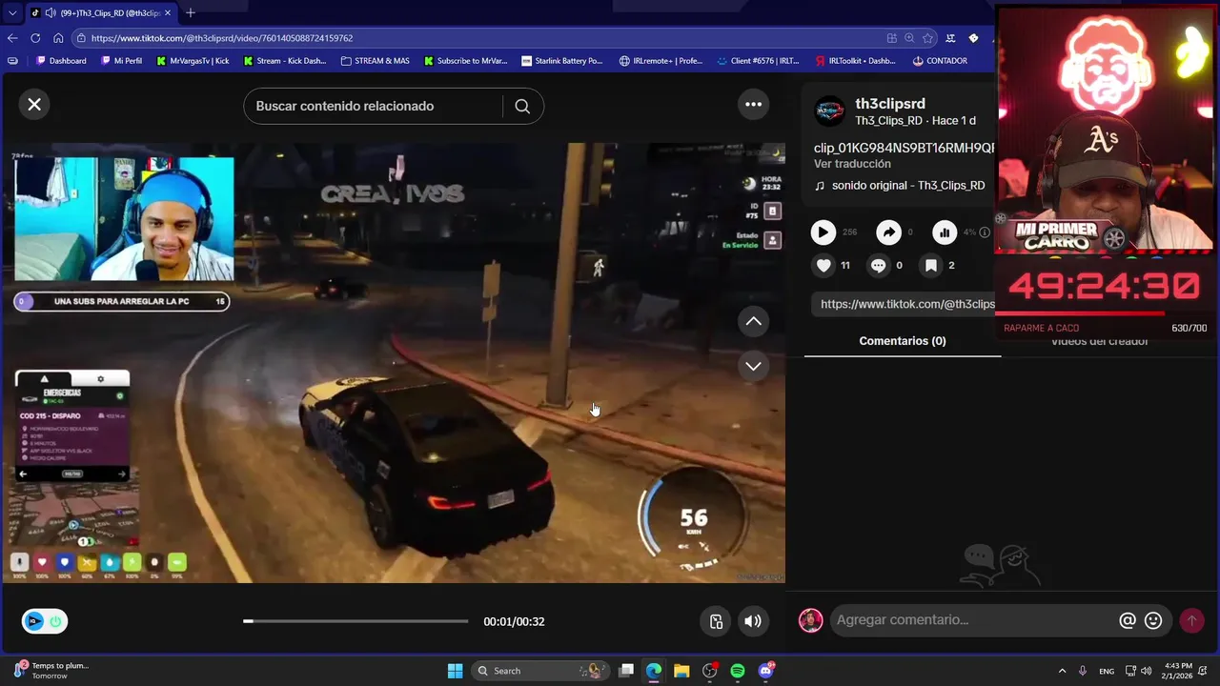The width and height of the screenshot is (1220, 686).
Task: Click the Agregar comentario input field
Action: 972,620
